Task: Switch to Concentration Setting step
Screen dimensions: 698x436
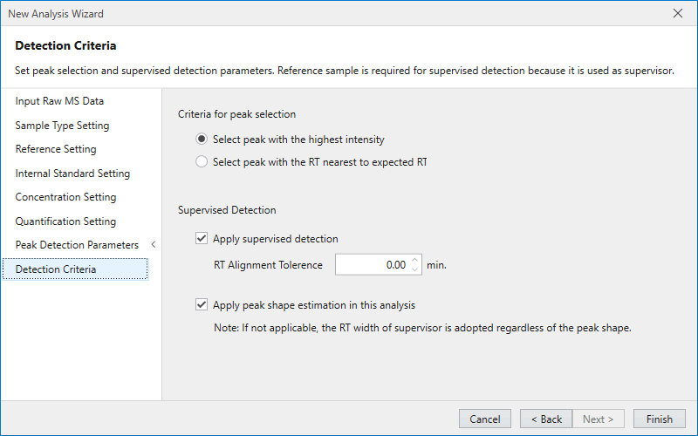Action: (x=65, y=197)
